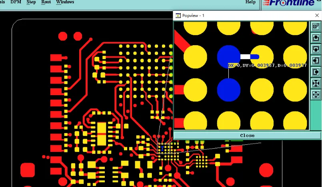
Task: Open the Step menu
Action: (31, 2)
